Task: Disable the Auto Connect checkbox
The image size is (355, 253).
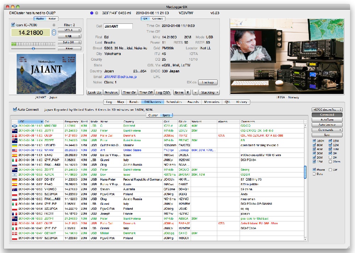Action: click(15, 109)
